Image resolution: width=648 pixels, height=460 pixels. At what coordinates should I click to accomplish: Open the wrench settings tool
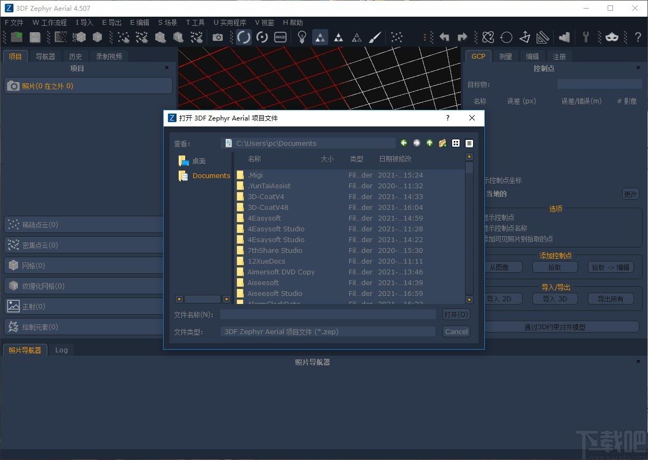(x=586, y=37)
